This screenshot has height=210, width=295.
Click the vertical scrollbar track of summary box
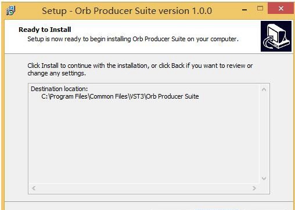click(264, 134)
